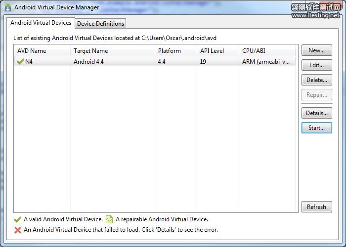Click the green checkmark beside N4

[x=20, y=62]
